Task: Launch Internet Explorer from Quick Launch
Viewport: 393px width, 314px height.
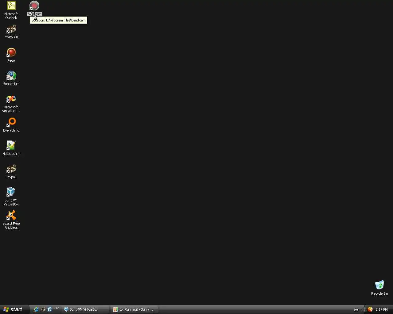Action: pos(36,309)
